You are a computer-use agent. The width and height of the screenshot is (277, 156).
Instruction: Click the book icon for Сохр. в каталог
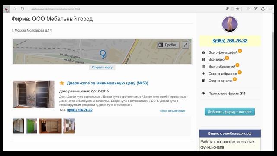(x=203, y=81)
